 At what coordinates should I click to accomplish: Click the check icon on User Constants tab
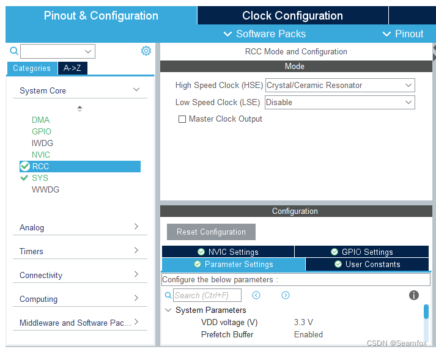[338, 264]
